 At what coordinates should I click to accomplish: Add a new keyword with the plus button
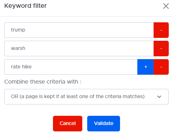point(145,67)
